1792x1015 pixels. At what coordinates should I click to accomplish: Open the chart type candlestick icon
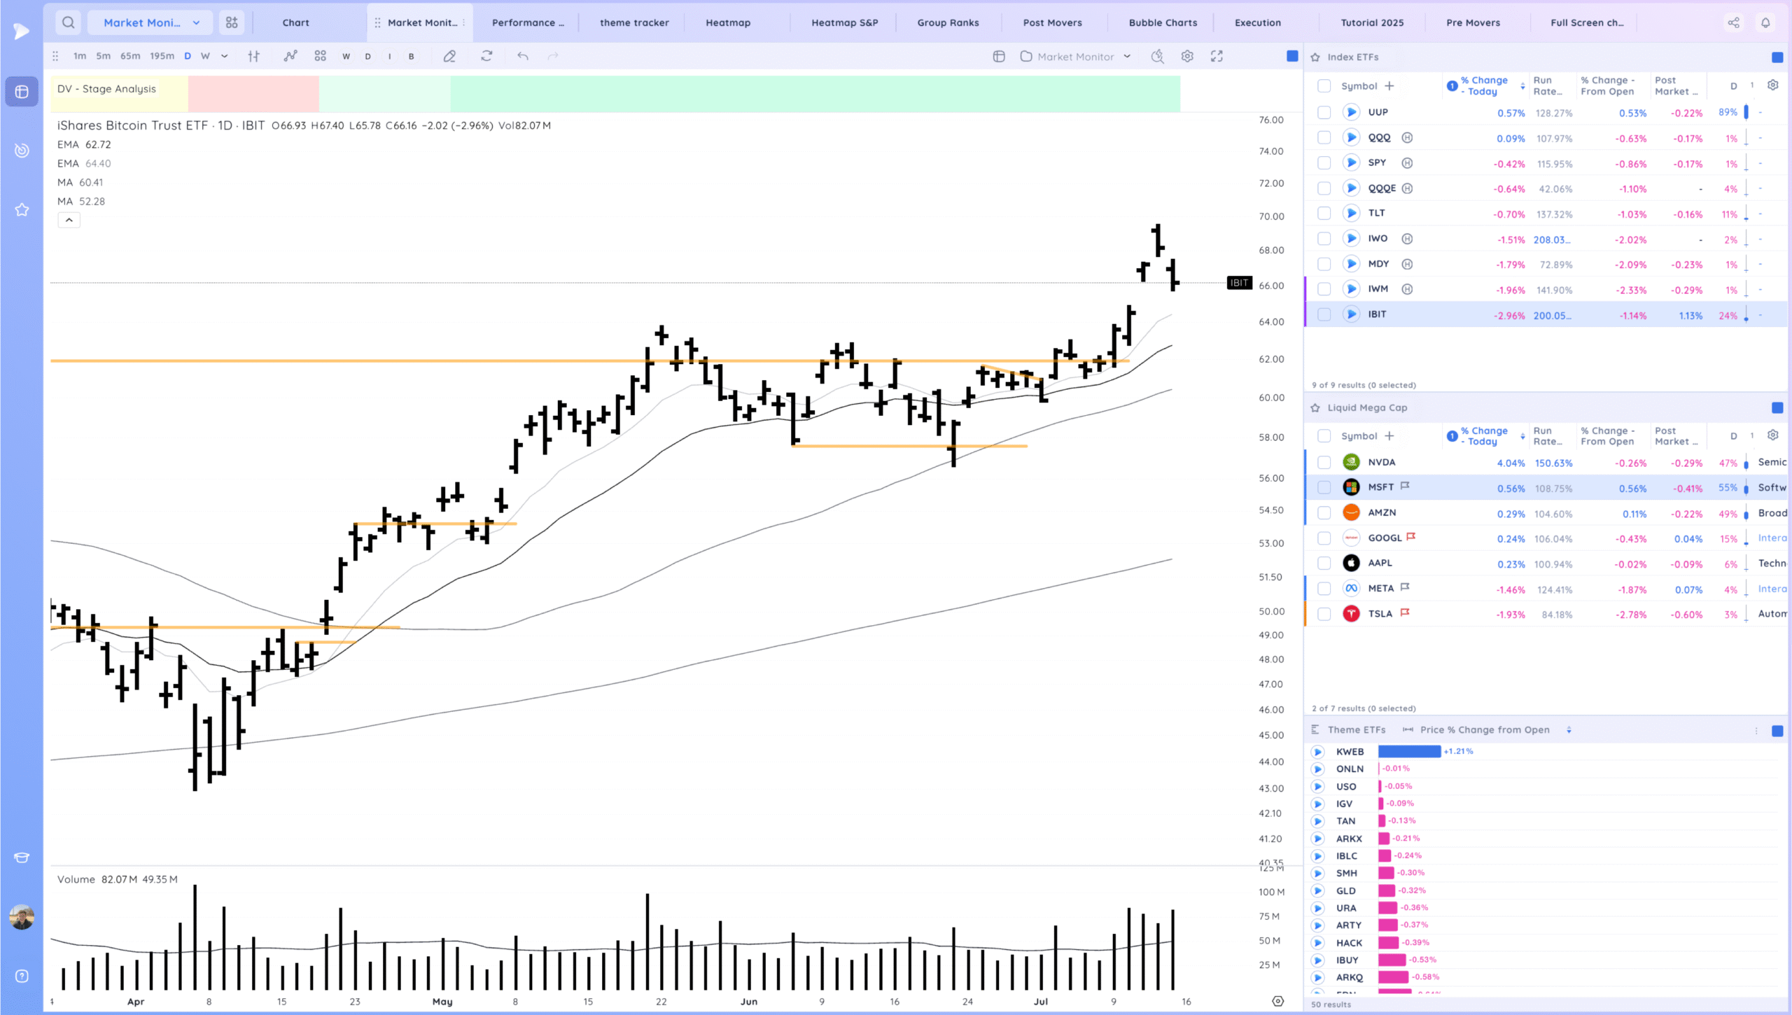253,56
